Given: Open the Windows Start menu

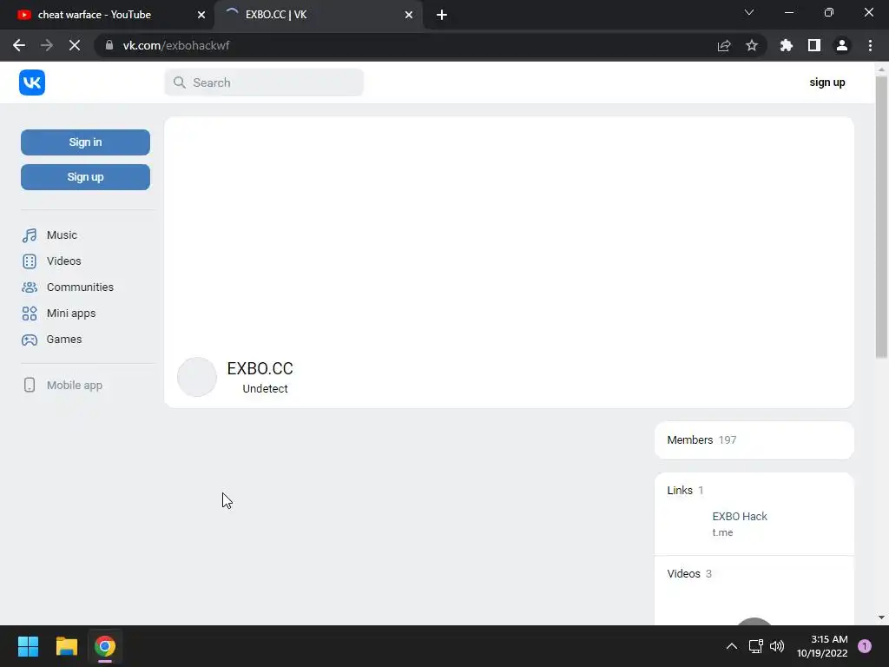Looking at the screenshot, I should pyautogui.click(x=28, y=646).
